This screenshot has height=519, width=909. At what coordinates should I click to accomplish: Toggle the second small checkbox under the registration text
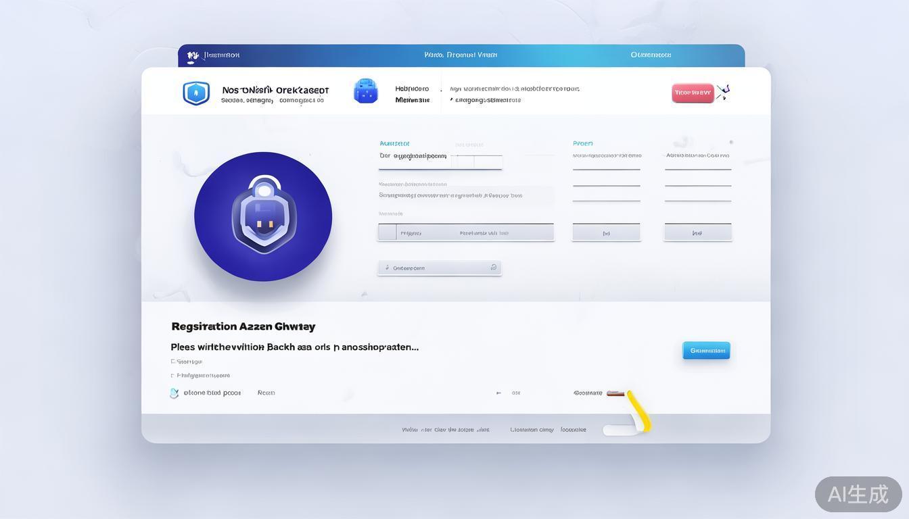coord(172,376)
